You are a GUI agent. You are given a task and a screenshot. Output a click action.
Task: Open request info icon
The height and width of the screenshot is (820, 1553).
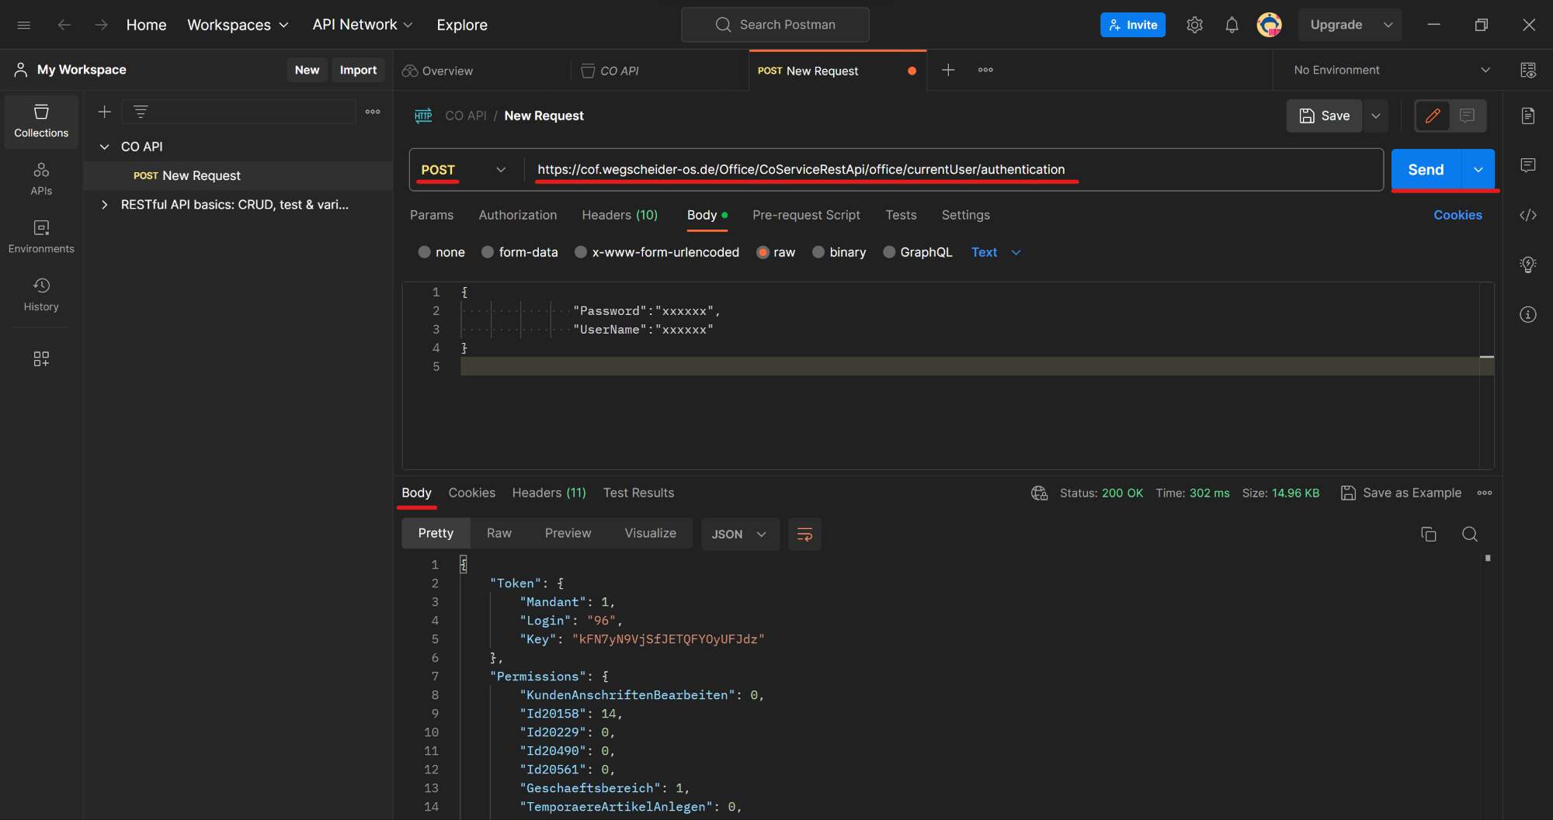[1528, 314]
